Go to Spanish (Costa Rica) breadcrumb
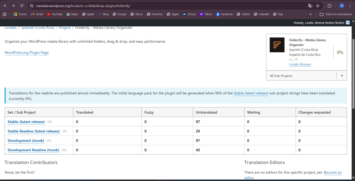355x181 pixels. tap(38, 28)
